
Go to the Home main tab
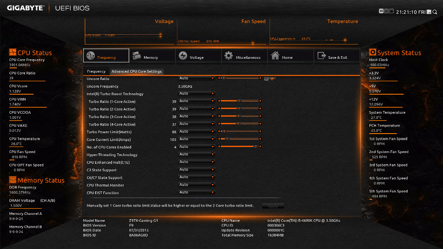[290, 56]
